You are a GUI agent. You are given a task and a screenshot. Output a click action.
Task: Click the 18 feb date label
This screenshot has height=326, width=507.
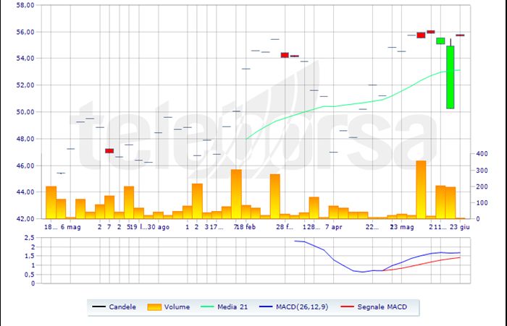point(246,227)
